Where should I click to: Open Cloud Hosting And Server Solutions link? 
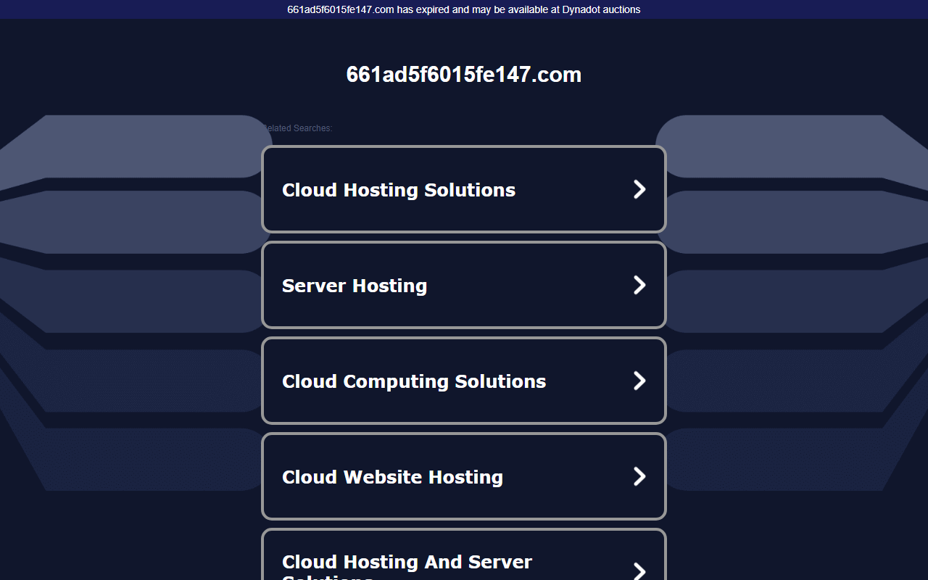(463, 555)
